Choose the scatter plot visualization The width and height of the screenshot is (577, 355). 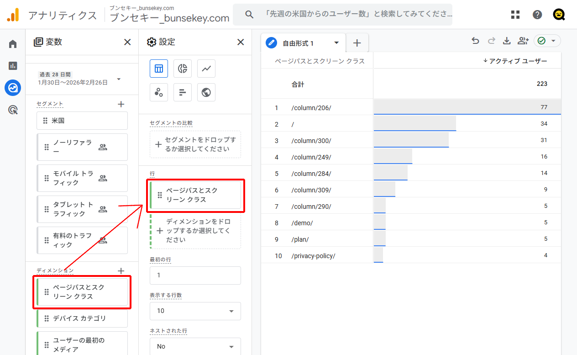point(159,92)
